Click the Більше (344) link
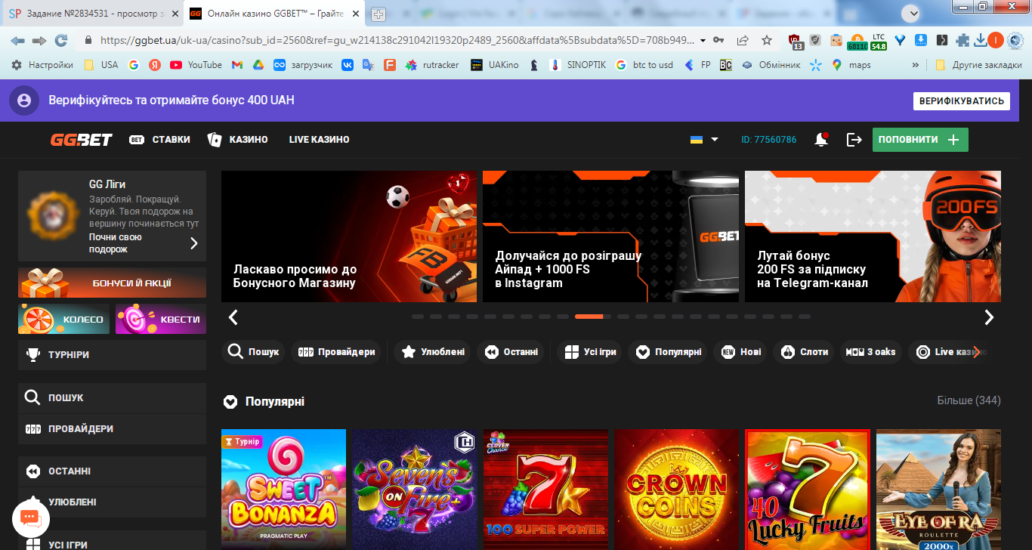Image resolution: width=1032 pixels, height=550 pixels. (969, 400)
